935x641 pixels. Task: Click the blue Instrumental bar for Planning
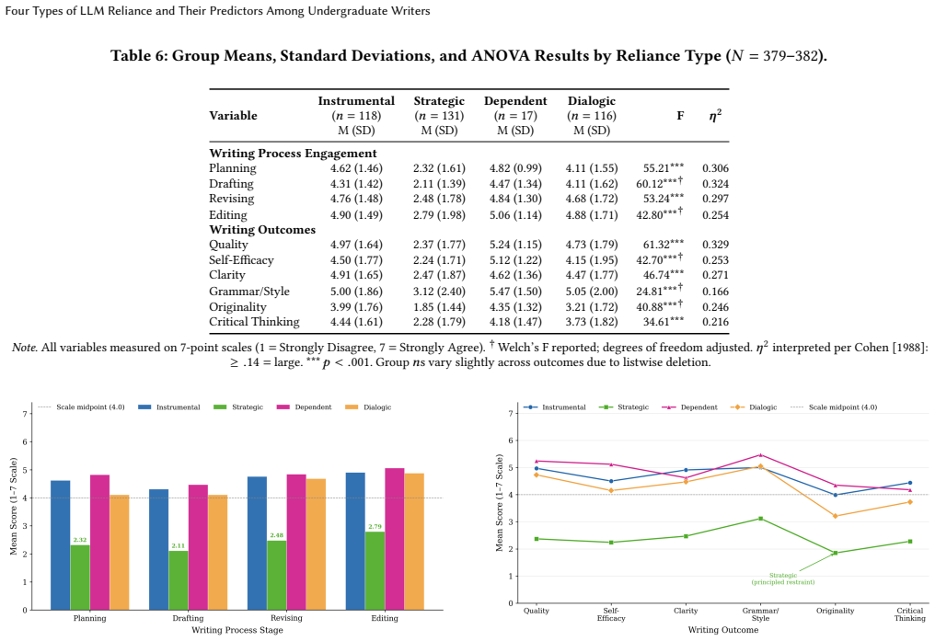tap(60, 545)
